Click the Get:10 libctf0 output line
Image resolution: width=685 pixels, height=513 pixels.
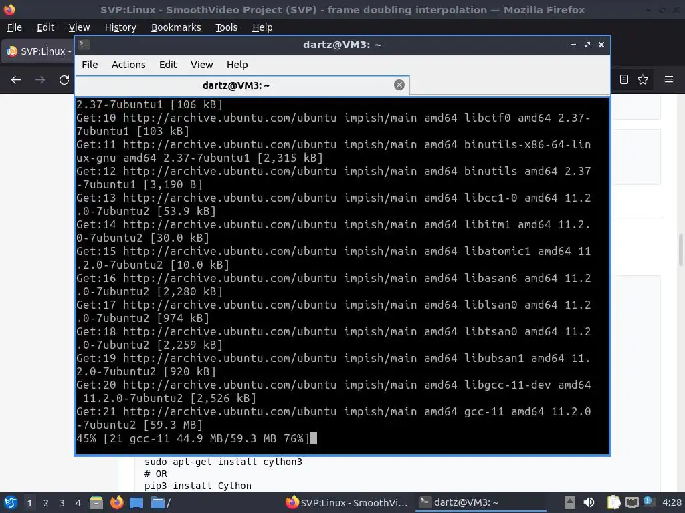click(x=334, y=124)
